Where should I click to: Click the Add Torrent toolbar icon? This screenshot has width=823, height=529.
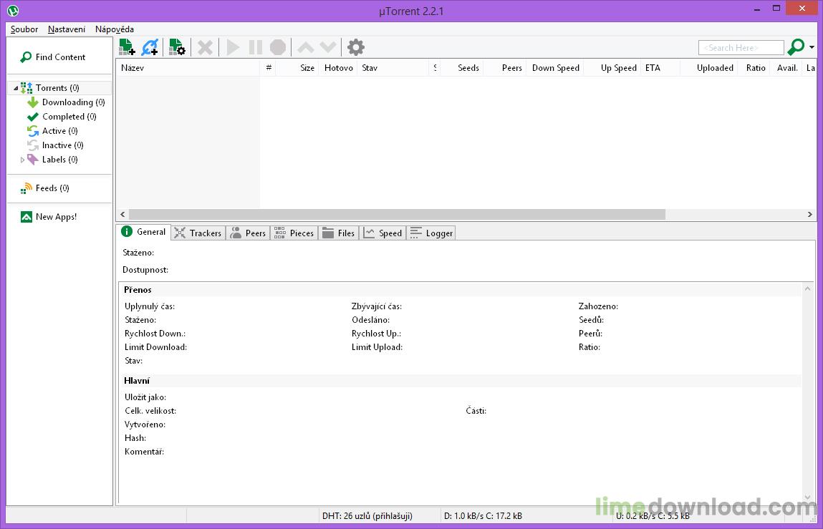pos(127,47)
